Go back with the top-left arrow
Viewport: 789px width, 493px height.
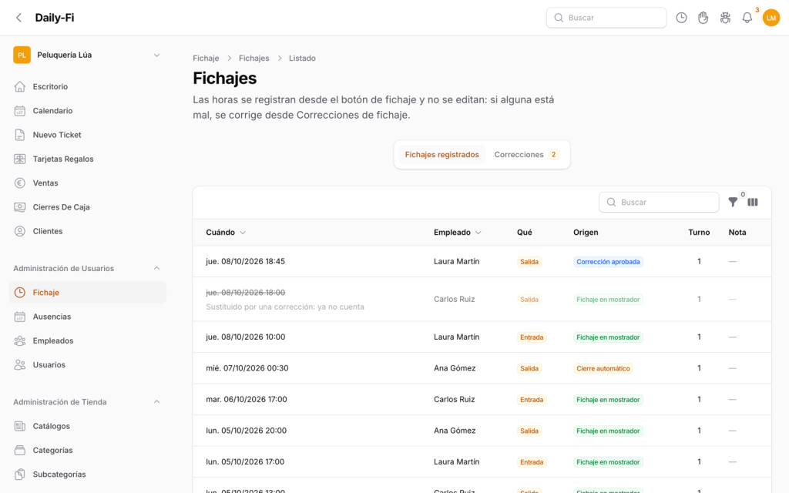click(x=18, y=18)
